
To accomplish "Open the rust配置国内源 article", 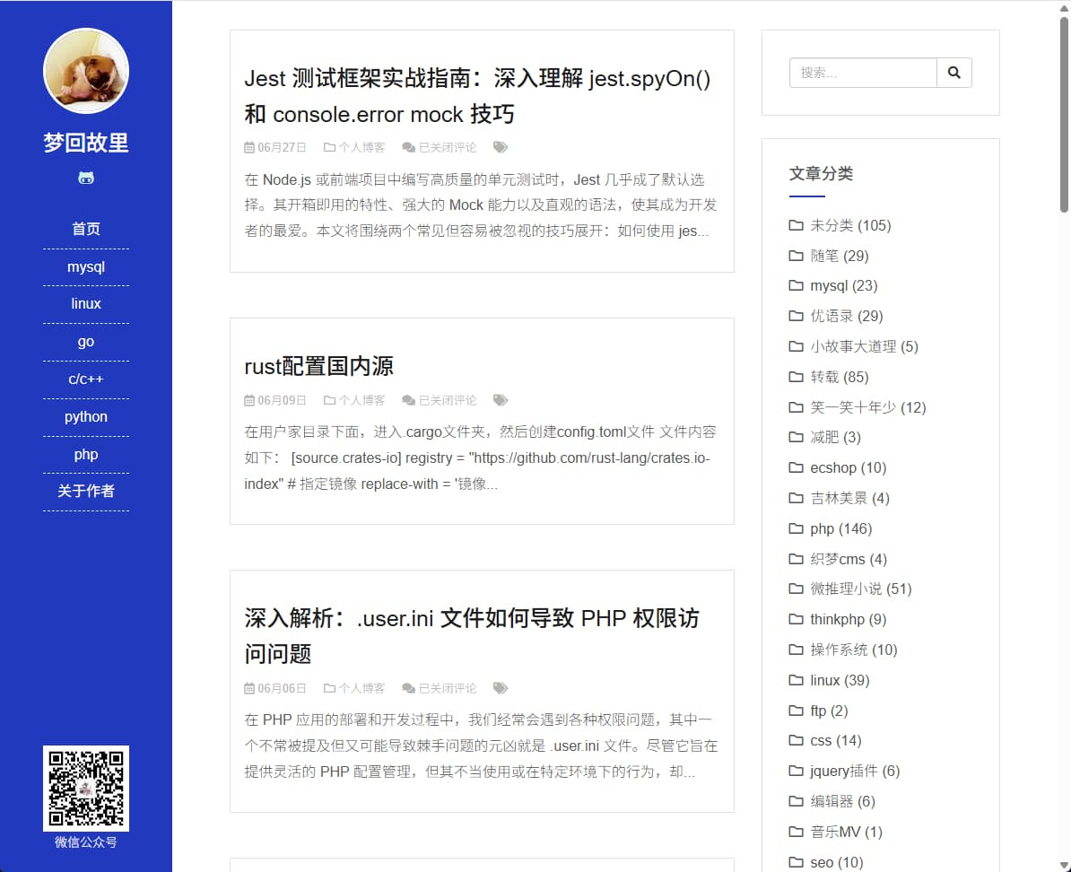I will pyautogui.click(x=318, y=366).
